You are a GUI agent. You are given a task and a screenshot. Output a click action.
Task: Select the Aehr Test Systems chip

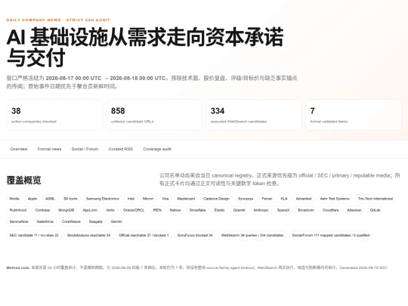tap(335, 199)
